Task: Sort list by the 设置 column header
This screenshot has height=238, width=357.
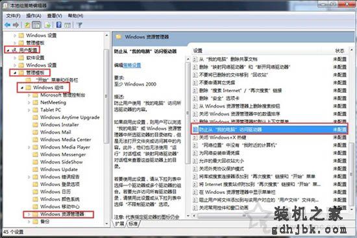Action: (197, 51)
